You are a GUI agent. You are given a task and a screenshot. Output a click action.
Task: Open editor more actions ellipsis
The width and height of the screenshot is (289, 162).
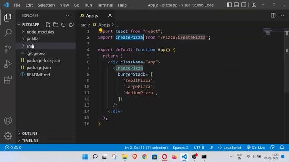tap(281, 15)
